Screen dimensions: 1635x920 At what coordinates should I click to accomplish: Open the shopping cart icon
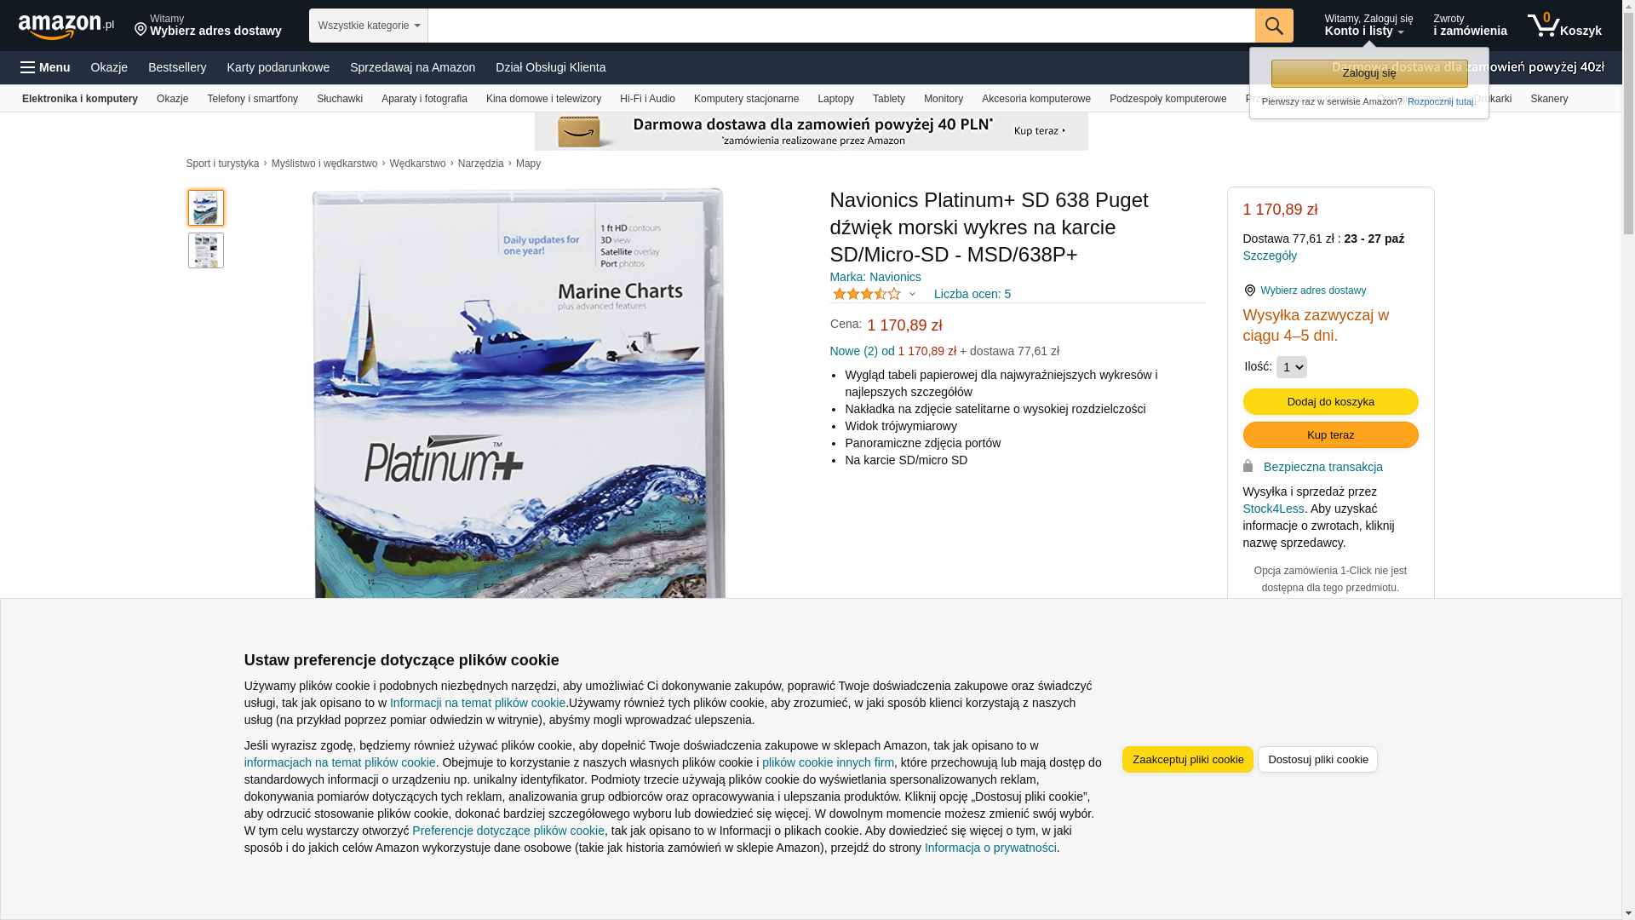(x=1543, y=26)
